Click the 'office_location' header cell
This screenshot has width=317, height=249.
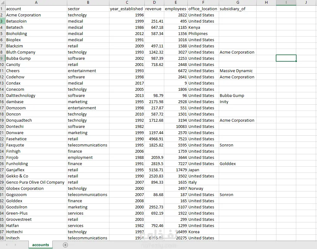click(203, 9)
